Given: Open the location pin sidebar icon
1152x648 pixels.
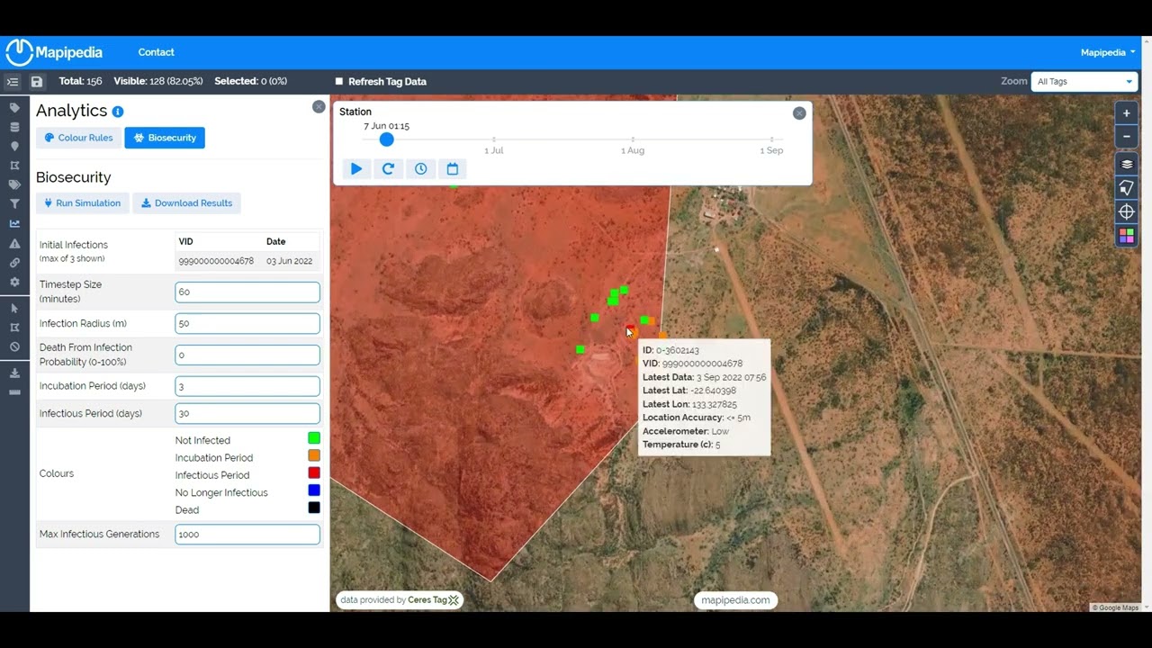Looking at the screenshot, I should 14,147.
